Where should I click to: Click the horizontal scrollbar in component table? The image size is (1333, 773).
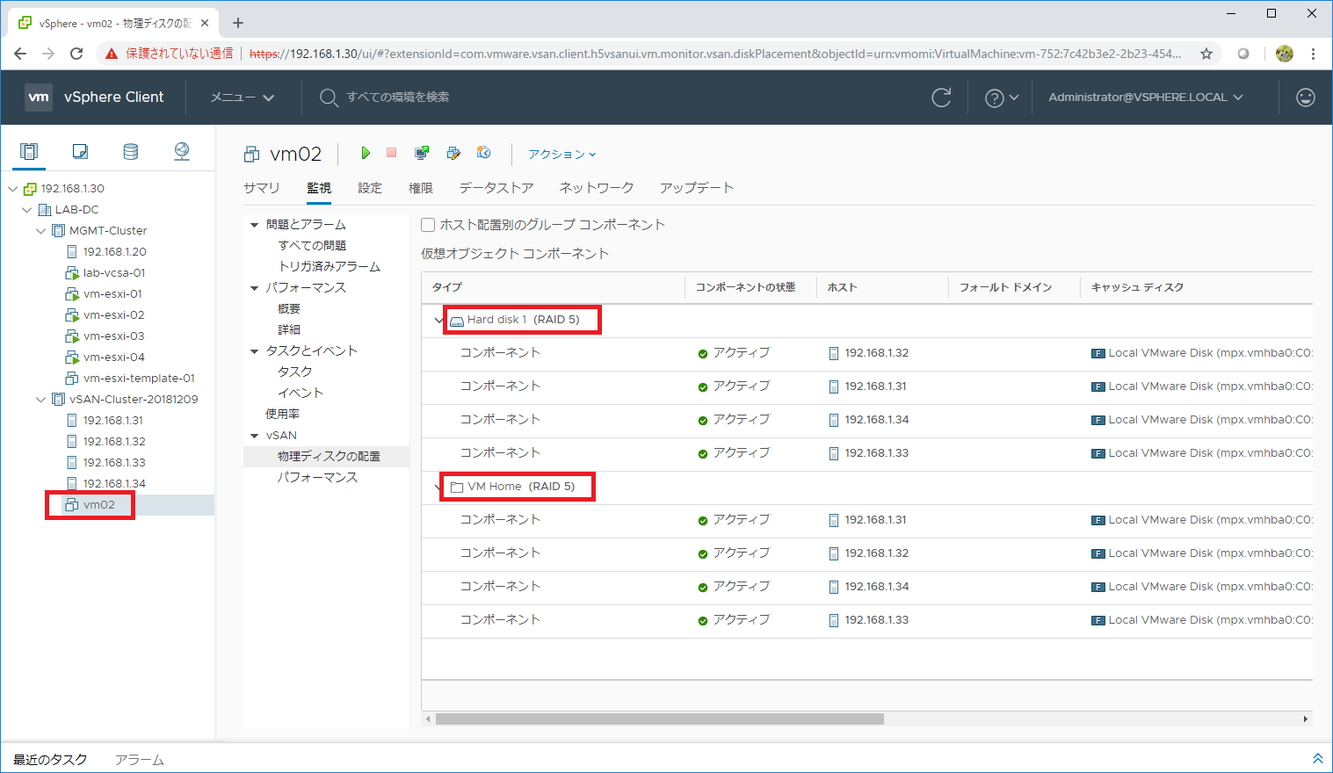point(660,719)
